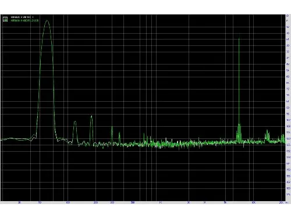This screenshot has width=291, height=218.
Task: Click the tall narrow green spike tip
Action: pyautogui.click(x=239, y=38)
